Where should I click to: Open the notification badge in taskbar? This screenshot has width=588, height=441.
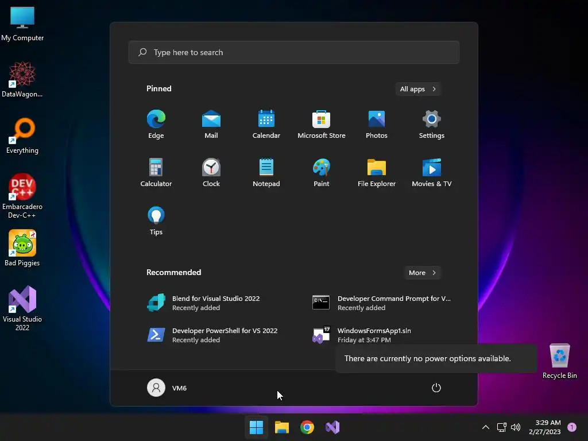(572, 427)
